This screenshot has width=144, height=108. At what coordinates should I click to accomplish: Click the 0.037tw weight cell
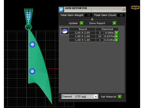click(x=109, y=36)
